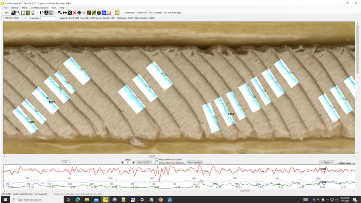This screenshot has height=203, width=361.
Task: Decrease offset with left arrow stepper
Action: [122, 163]
